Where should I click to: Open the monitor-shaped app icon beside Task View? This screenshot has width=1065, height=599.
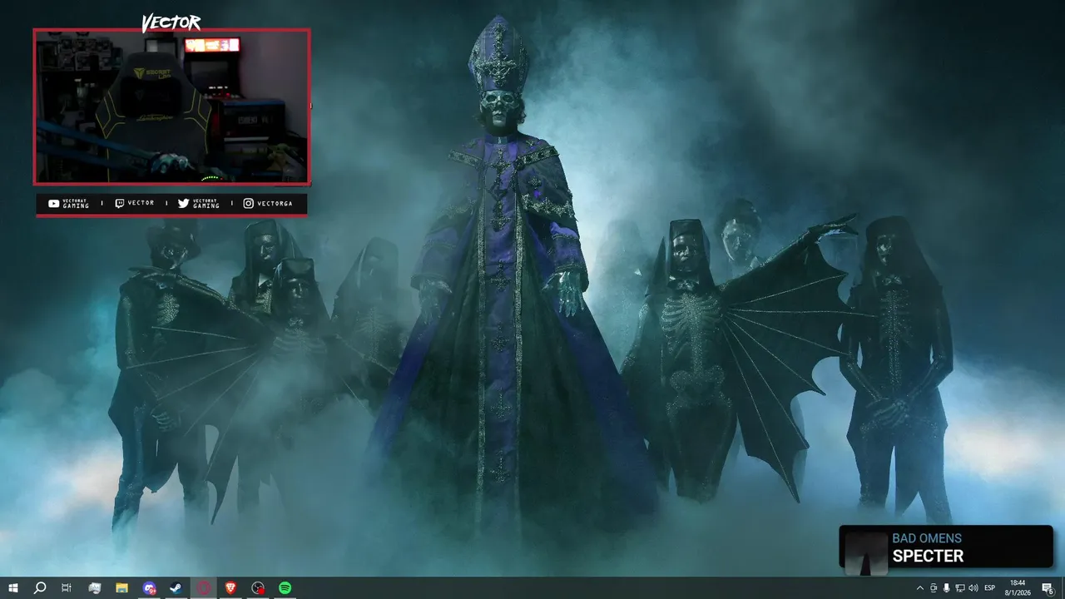click(x=94, y=588)
